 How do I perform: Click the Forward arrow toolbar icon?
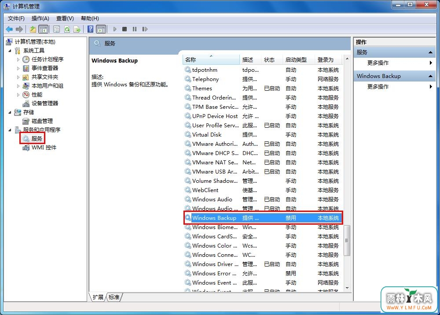click(19, 29)
